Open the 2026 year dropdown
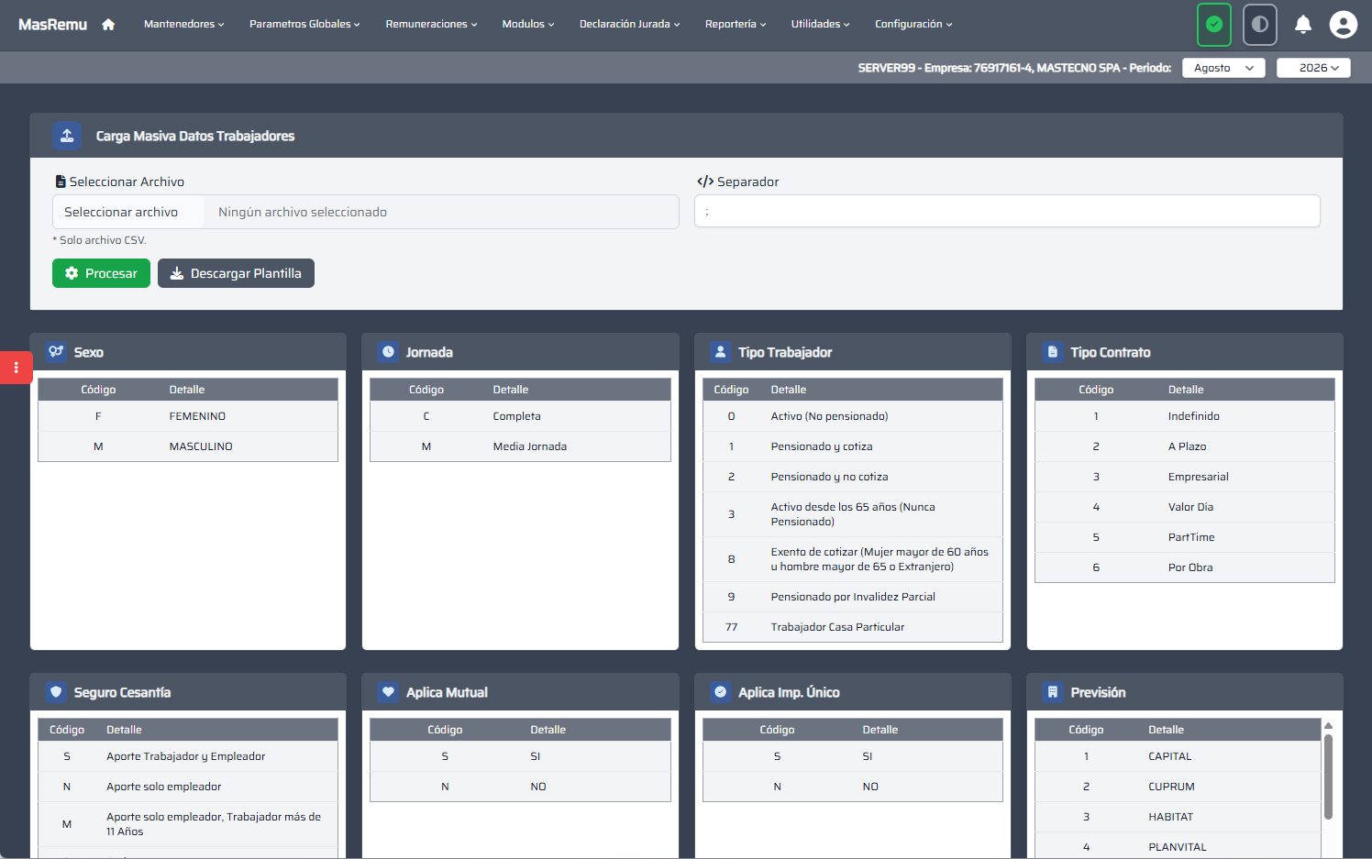1372x859 pixels. (x=1313, y=68)
